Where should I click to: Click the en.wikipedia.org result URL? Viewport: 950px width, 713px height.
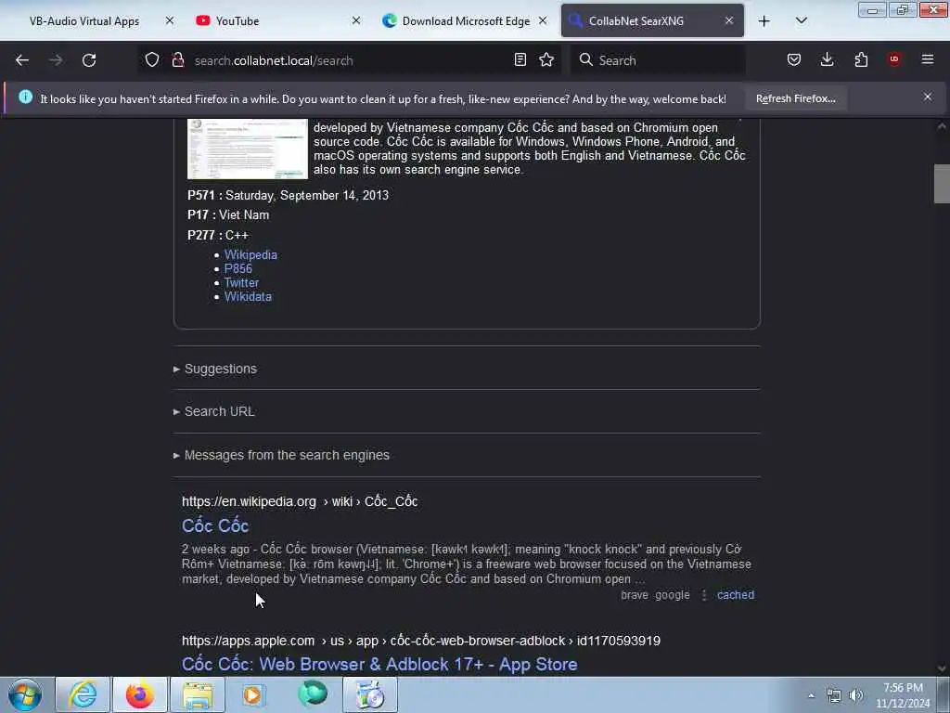pos(300,501)
